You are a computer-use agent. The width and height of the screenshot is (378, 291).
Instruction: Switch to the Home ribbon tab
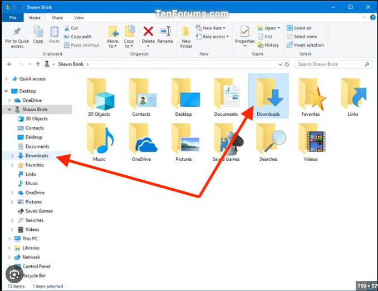coord(35,18)
